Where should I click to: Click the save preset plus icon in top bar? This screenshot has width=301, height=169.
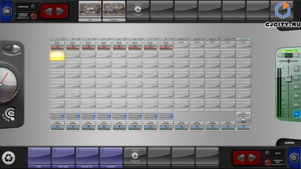click(138, 9)
